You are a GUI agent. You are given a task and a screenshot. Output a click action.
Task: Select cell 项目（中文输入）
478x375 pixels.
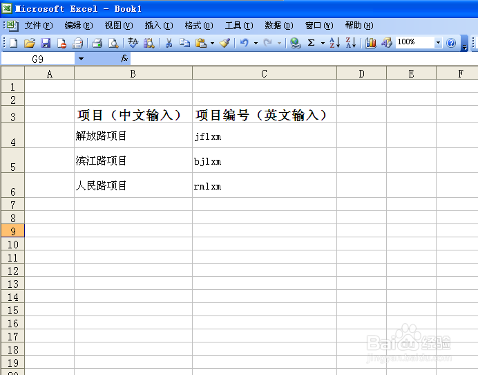tap(133, 115)
